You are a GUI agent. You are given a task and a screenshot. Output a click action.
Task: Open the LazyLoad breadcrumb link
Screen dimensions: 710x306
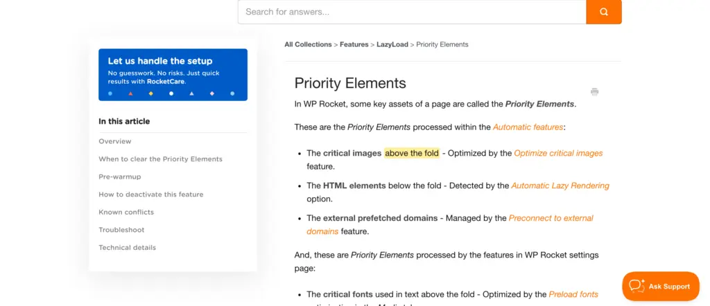(x=392, y=44)
